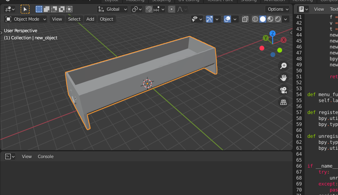This screenshot has width=338, height=195.
Task: Click the 3D cursor in viewport
Action: pos(147,84)
